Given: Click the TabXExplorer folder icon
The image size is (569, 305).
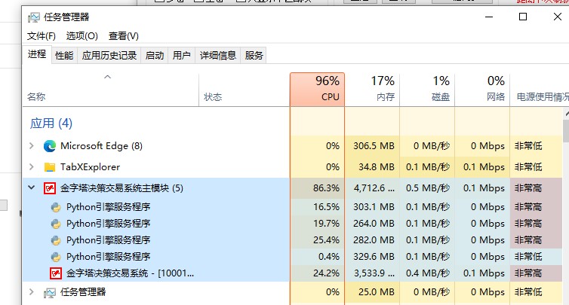Looking at the screenshot, I should tap(50, 167).
